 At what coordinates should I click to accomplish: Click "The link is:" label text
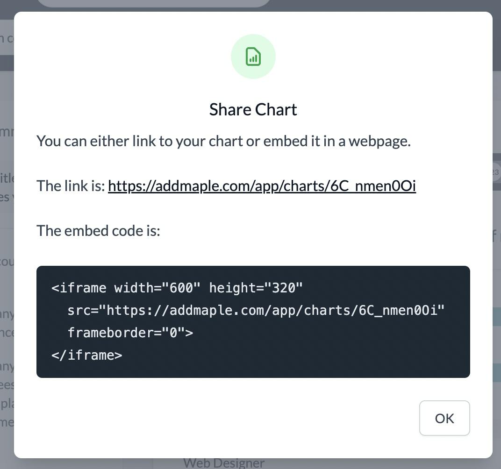[x=71, y=186]
